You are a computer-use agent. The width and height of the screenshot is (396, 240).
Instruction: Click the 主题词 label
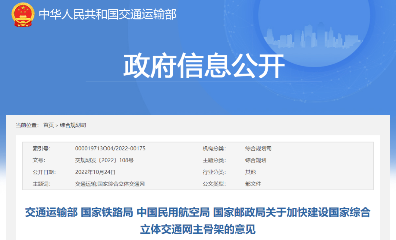coord(41,184)
